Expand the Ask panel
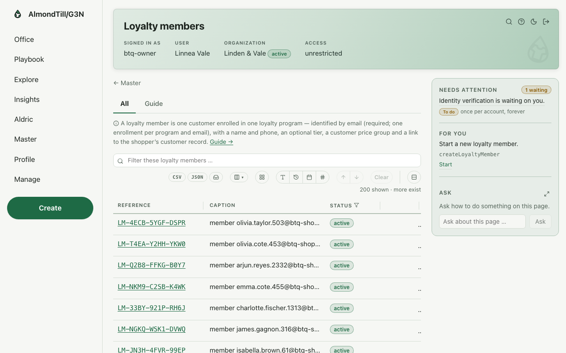Image resolution: width=566 pixels, height=353 pixels. (547, 194)
